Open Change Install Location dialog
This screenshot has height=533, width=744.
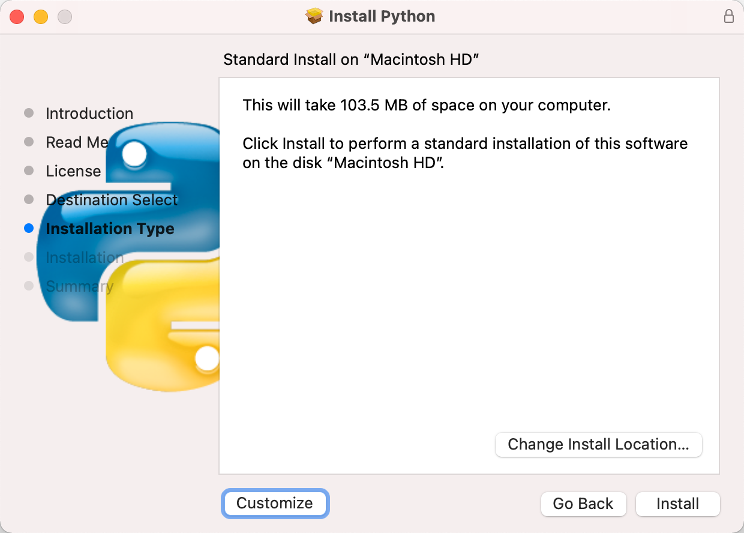click(x=598, y=444)
